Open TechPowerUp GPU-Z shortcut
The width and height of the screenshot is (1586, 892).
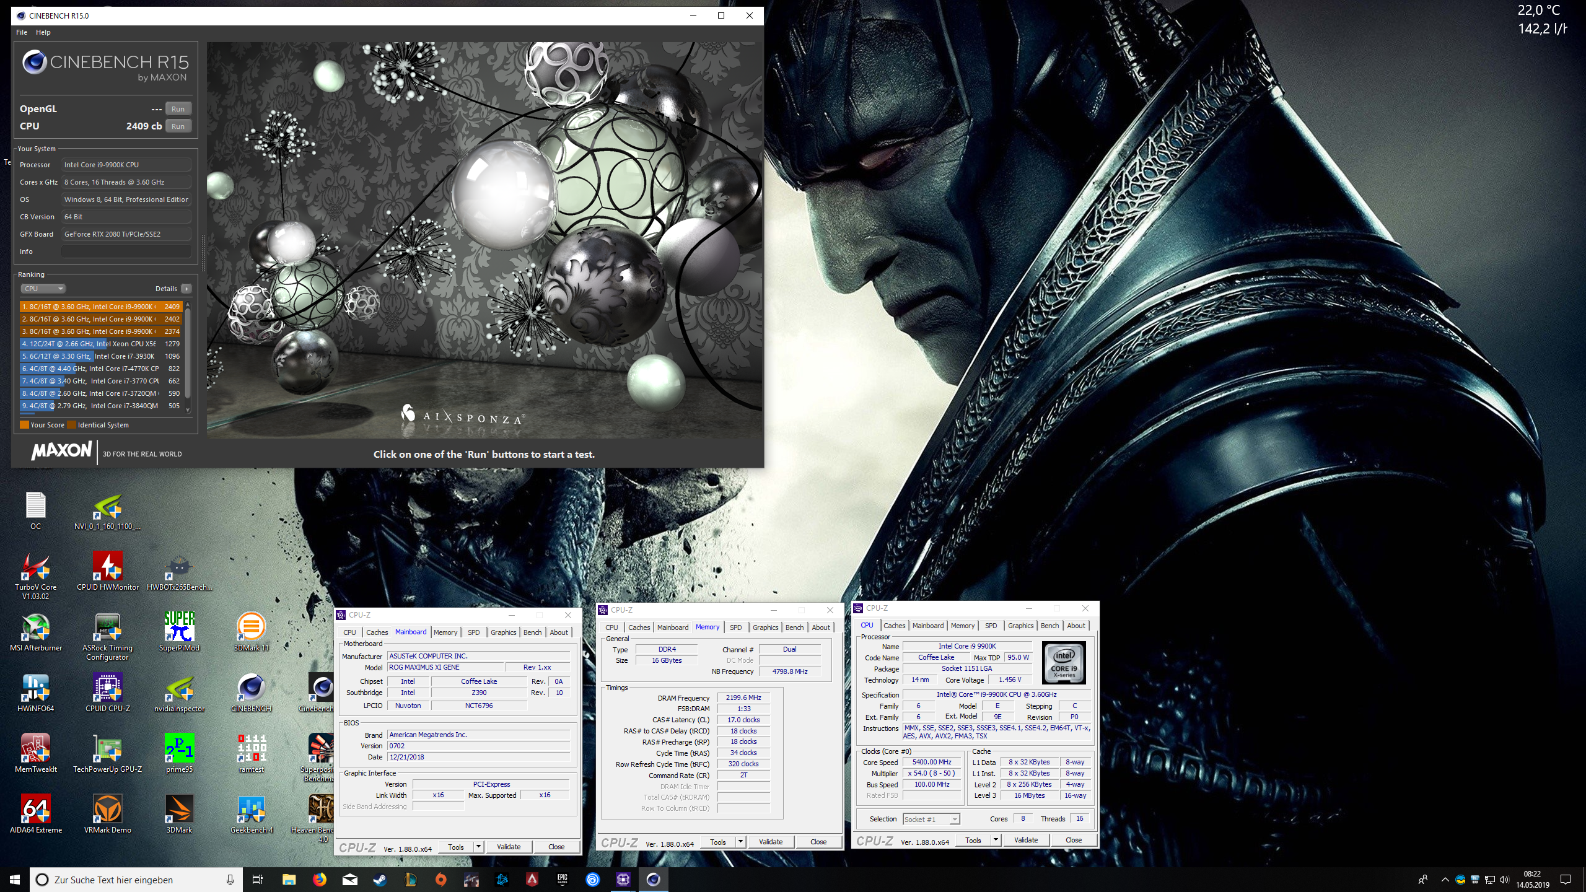(x=107, y=753)
